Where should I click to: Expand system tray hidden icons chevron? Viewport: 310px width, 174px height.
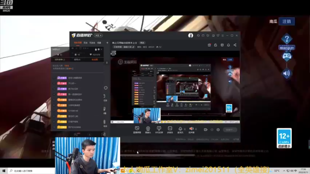(x=284, y=171)
